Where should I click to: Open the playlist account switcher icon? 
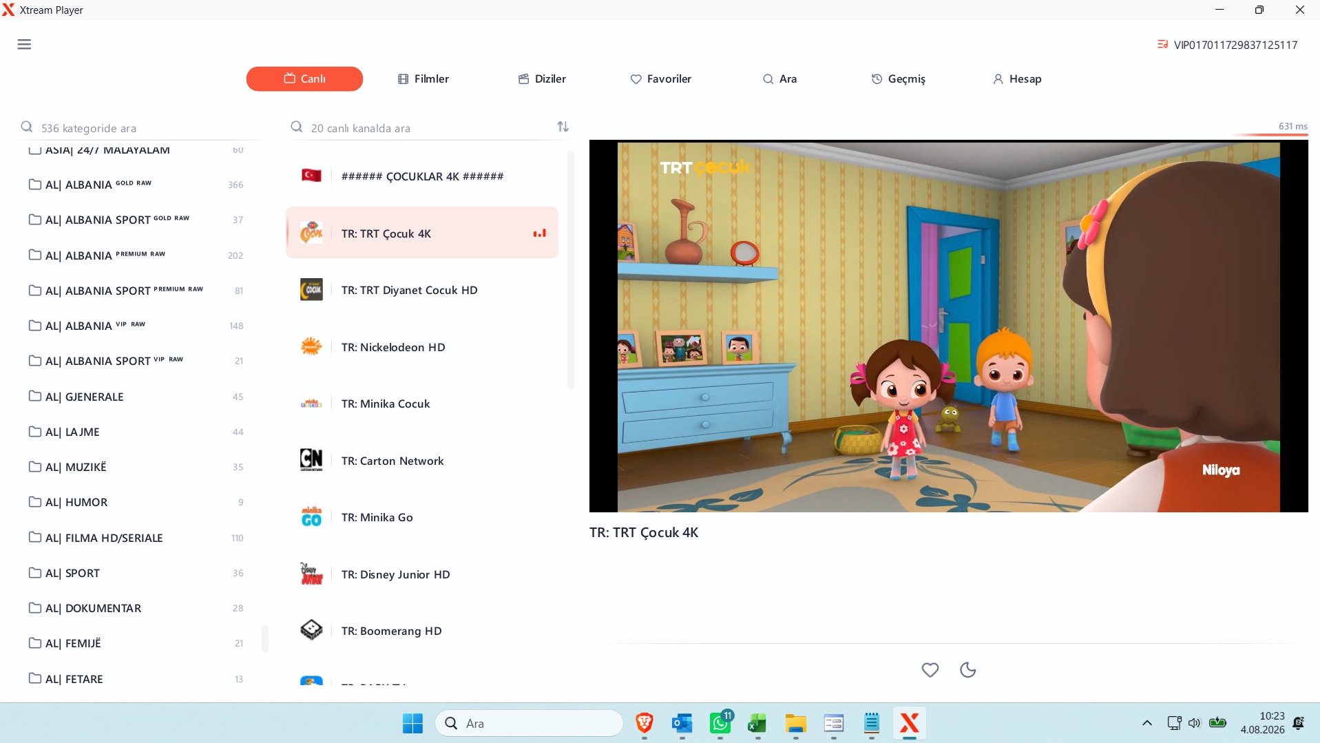1162,45
